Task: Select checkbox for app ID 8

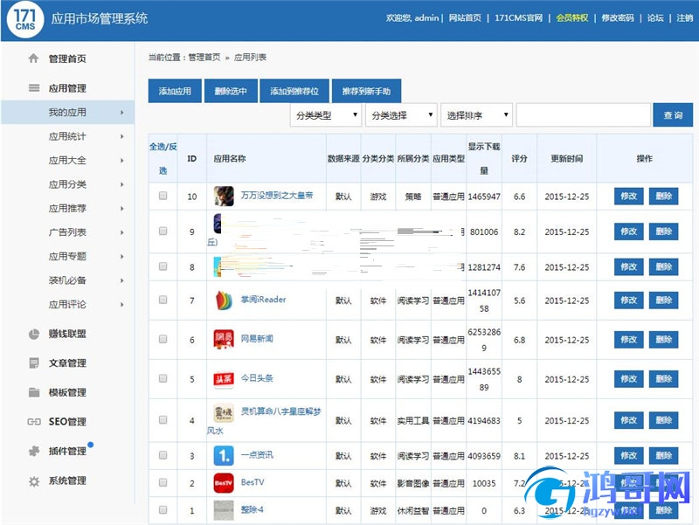Action: (x=163, y=266)
